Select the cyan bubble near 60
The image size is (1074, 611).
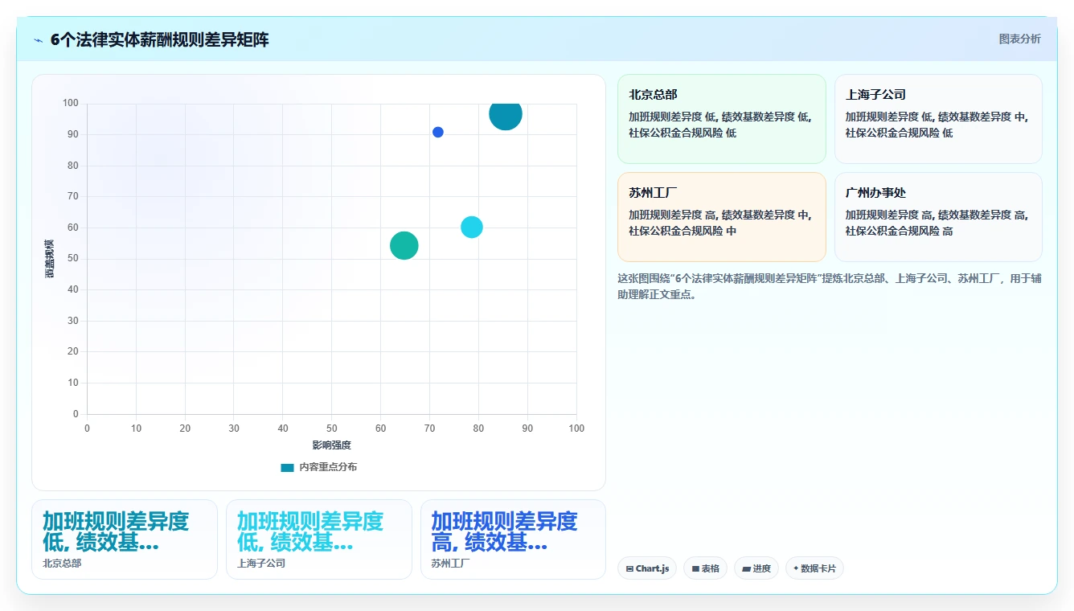click(472, 228)
